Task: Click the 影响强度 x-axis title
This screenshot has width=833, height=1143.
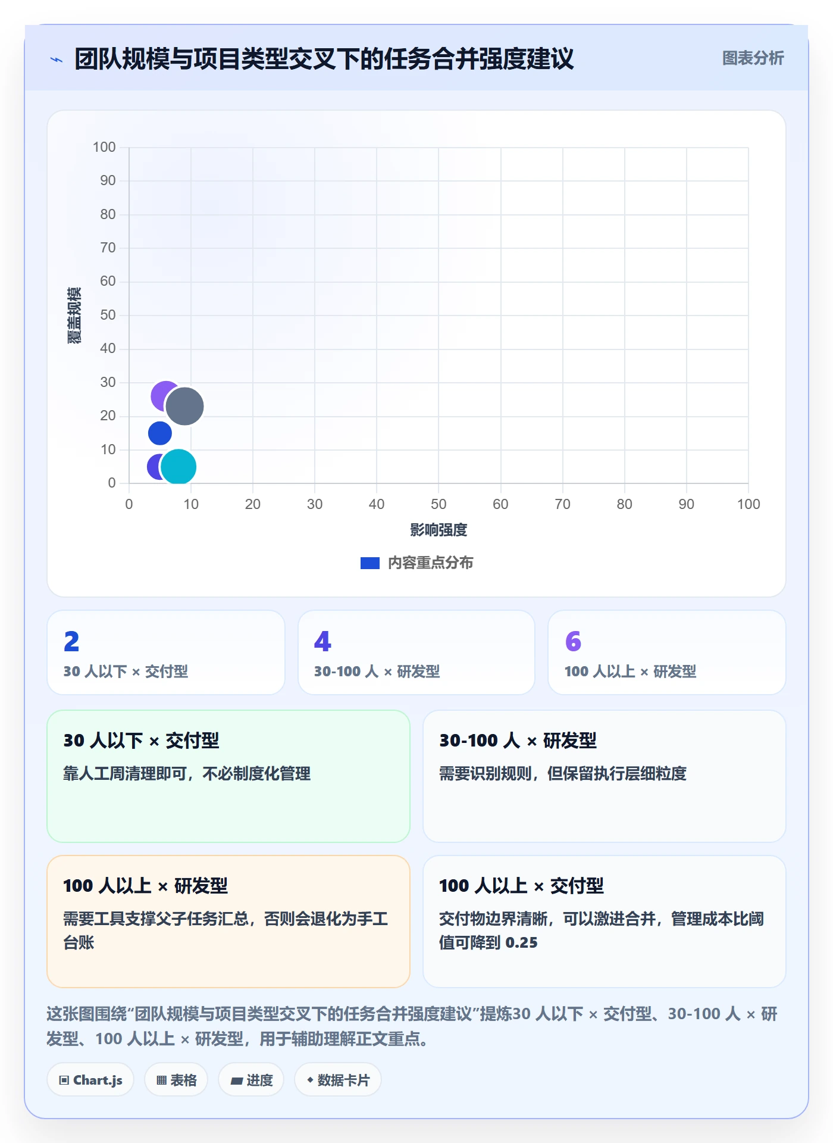Action: (439, 530)
